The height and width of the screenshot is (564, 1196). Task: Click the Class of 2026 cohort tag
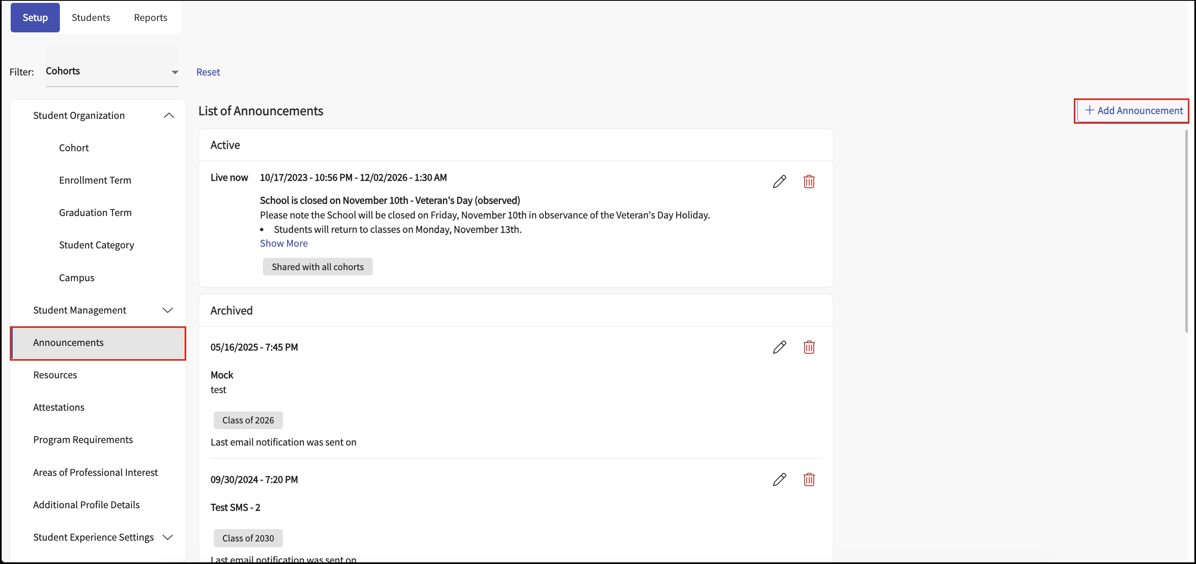click(248, 420)
